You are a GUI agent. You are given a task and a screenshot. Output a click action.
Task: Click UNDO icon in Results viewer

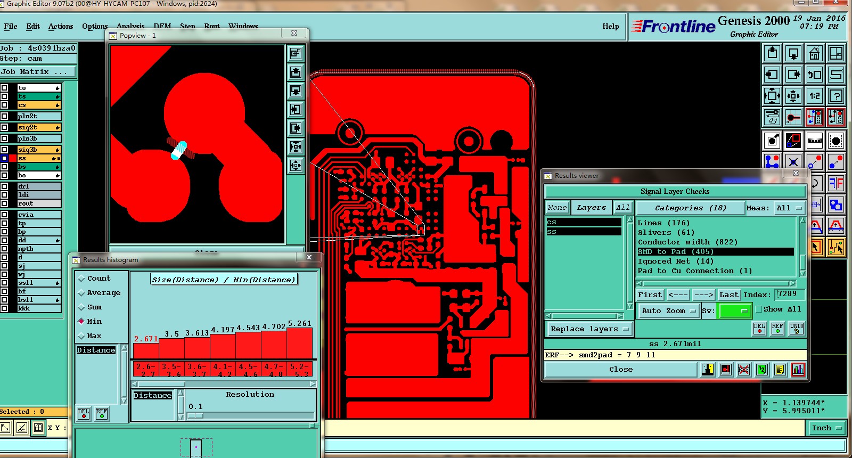[x=797, y=328]
